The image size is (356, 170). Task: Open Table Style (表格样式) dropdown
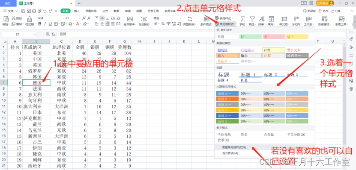pos(224,18)
